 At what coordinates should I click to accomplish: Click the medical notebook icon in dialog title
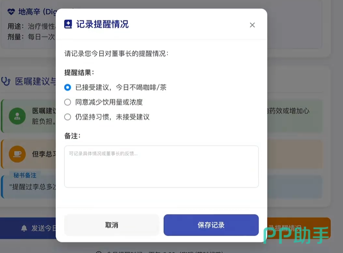click(68, 24)
